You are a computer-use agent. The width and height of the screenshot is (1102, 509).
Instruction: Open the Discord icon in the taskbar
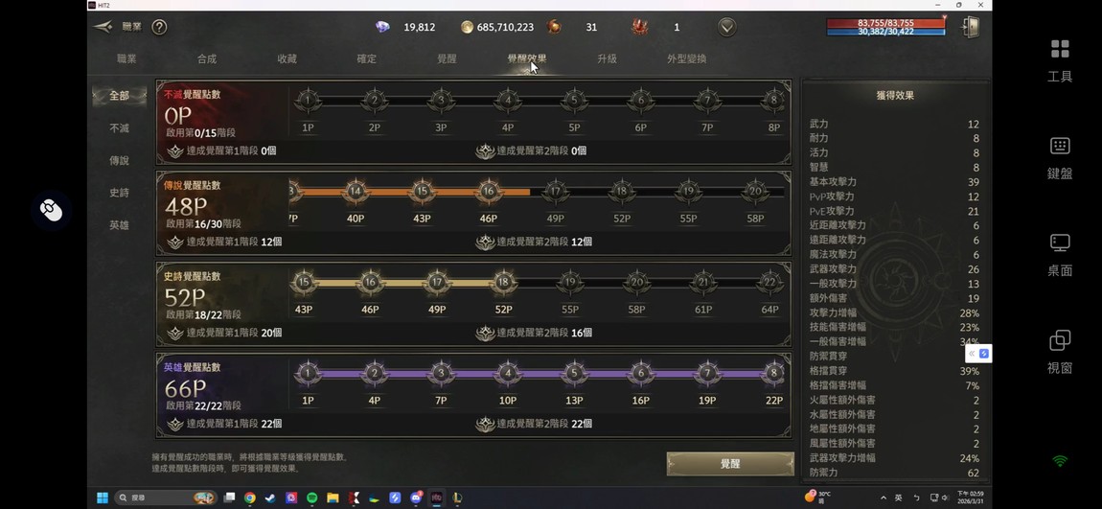416,497
